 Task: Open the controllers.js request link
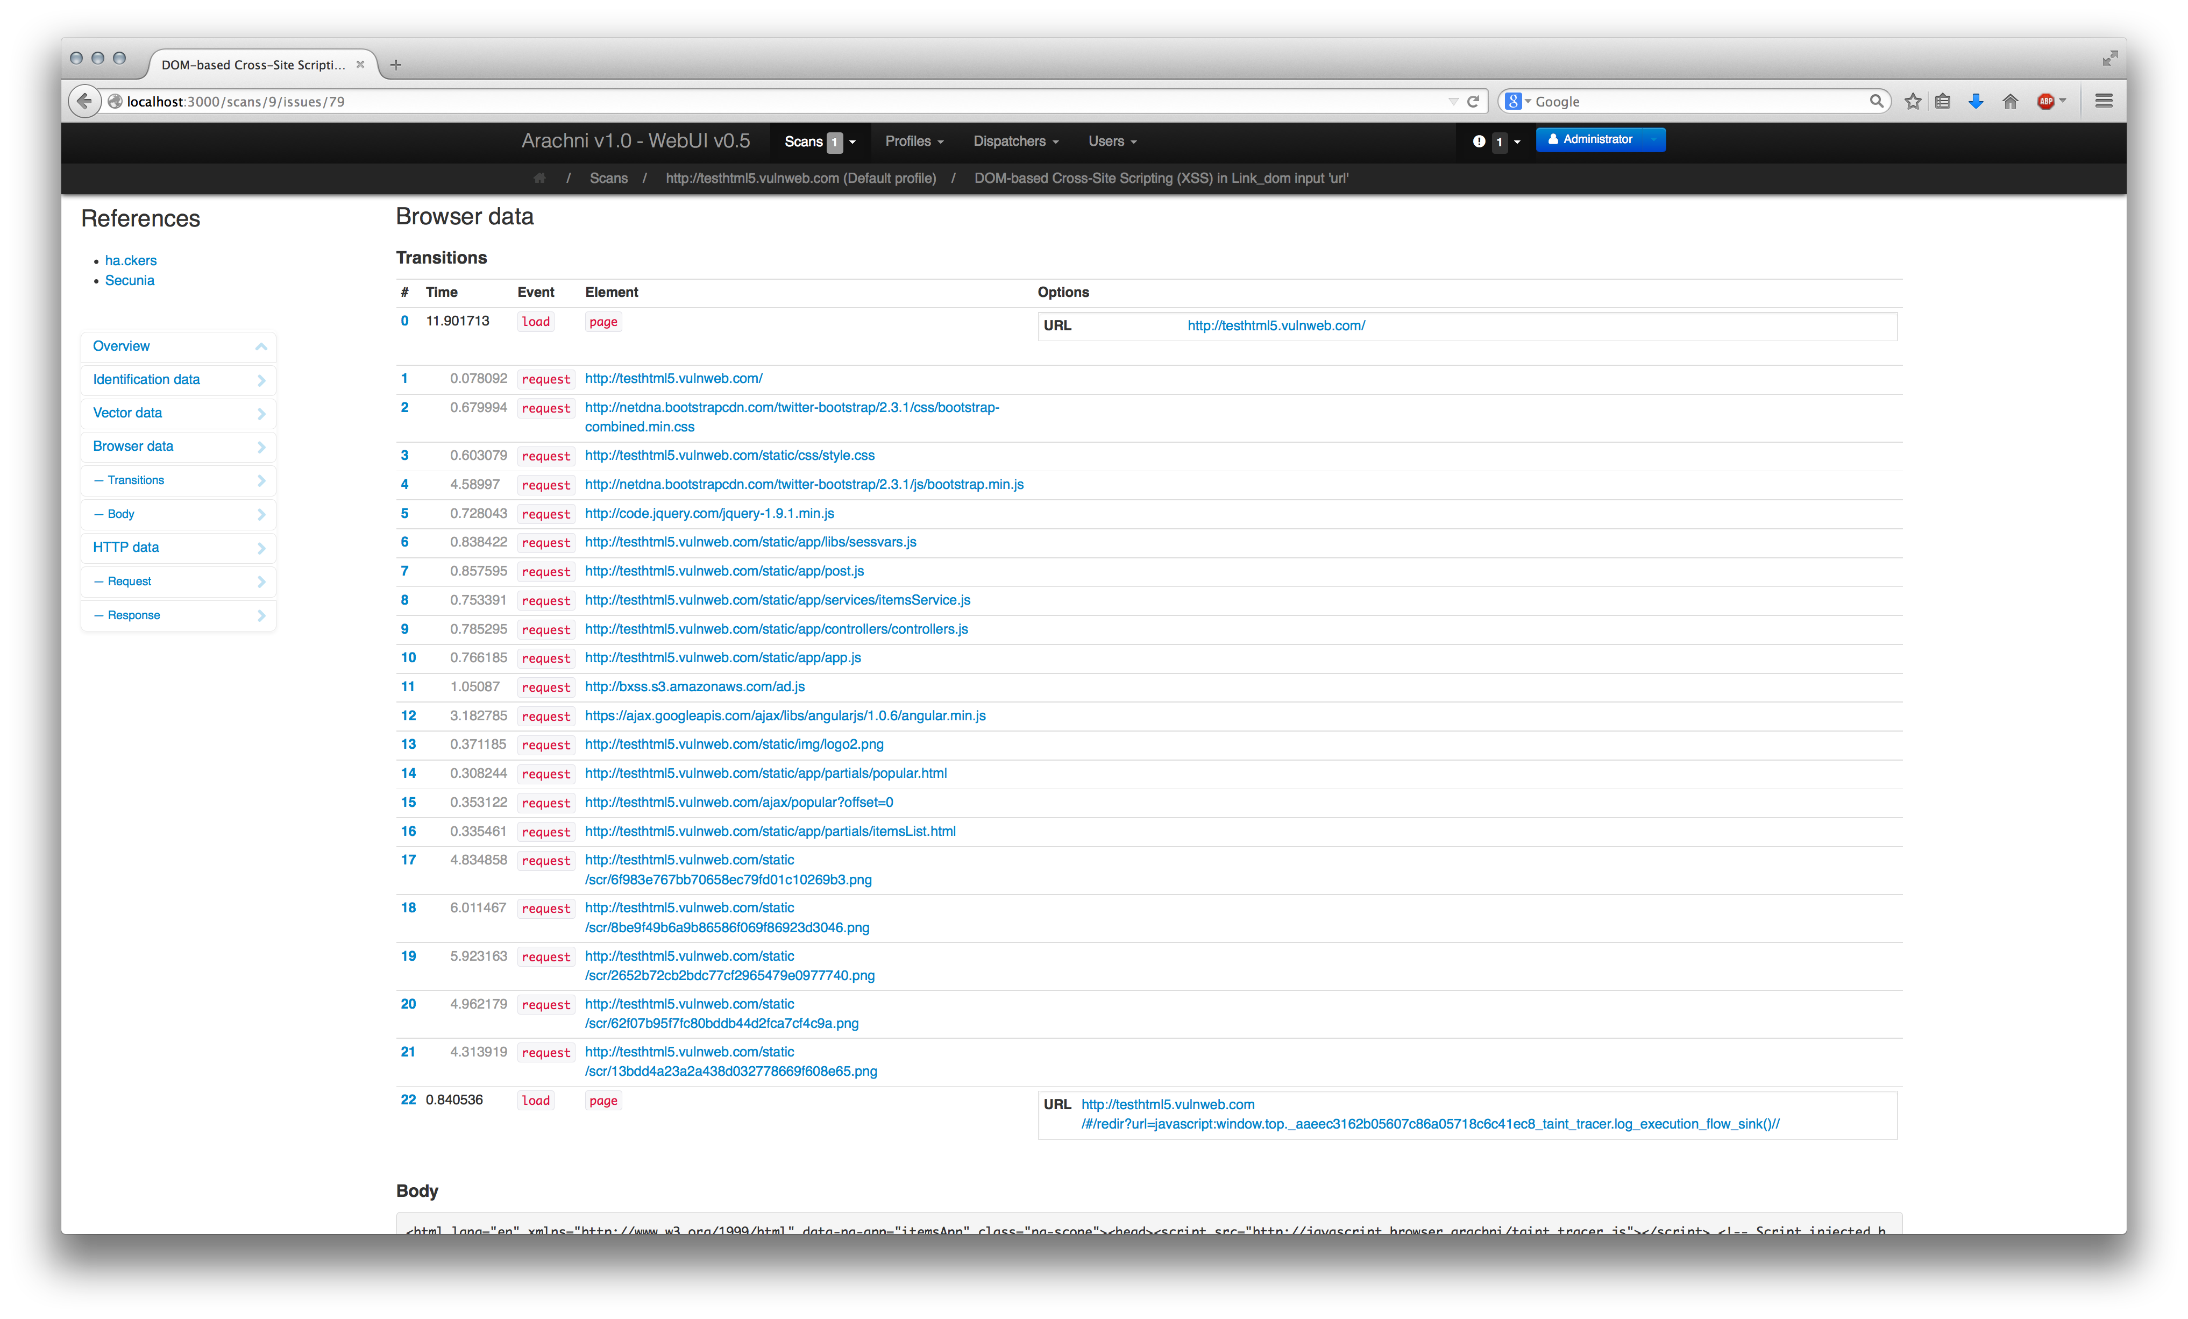[x=776, y=629]
